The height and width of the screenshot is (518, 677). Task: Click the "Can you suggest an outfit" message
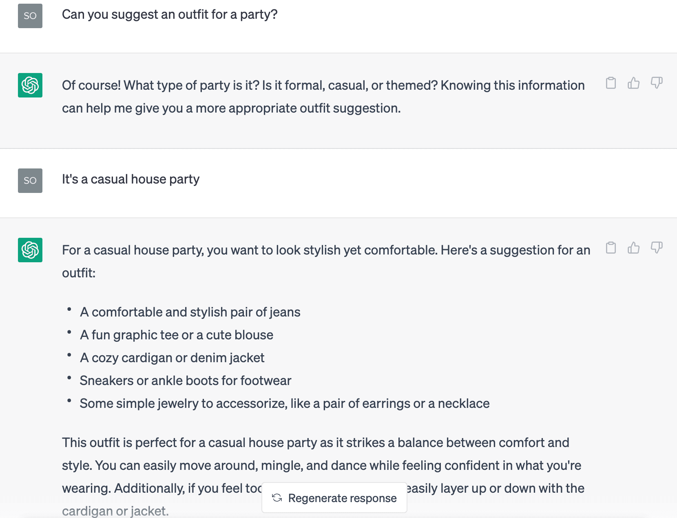click(x=170, y=15)
